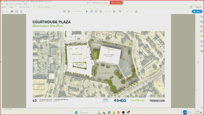
Task: Switch to the Home tab
Action: pyautogui.click(x=4, y=7)
